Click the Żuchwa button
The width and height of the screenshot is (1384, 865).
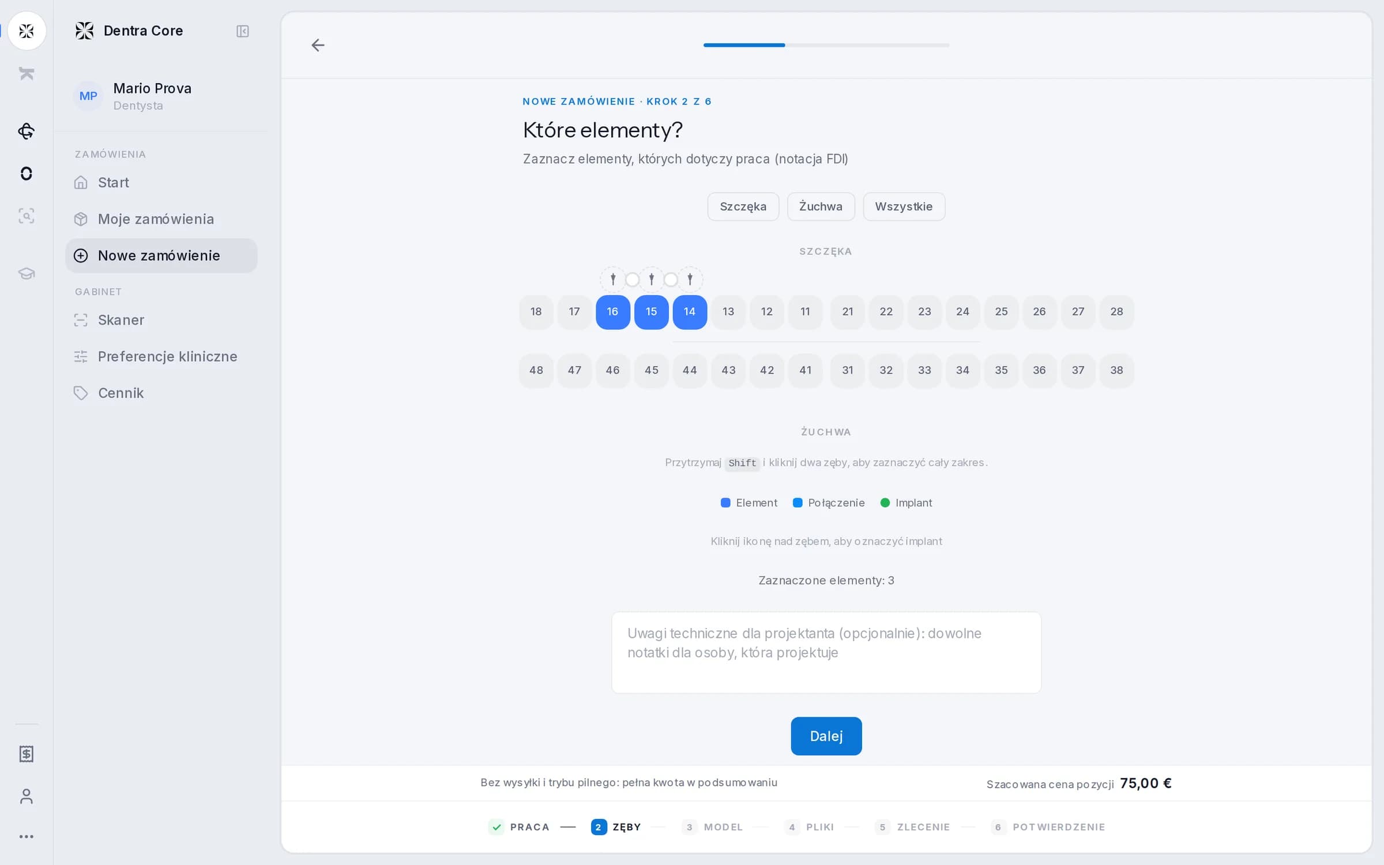(x=821, y=206)
